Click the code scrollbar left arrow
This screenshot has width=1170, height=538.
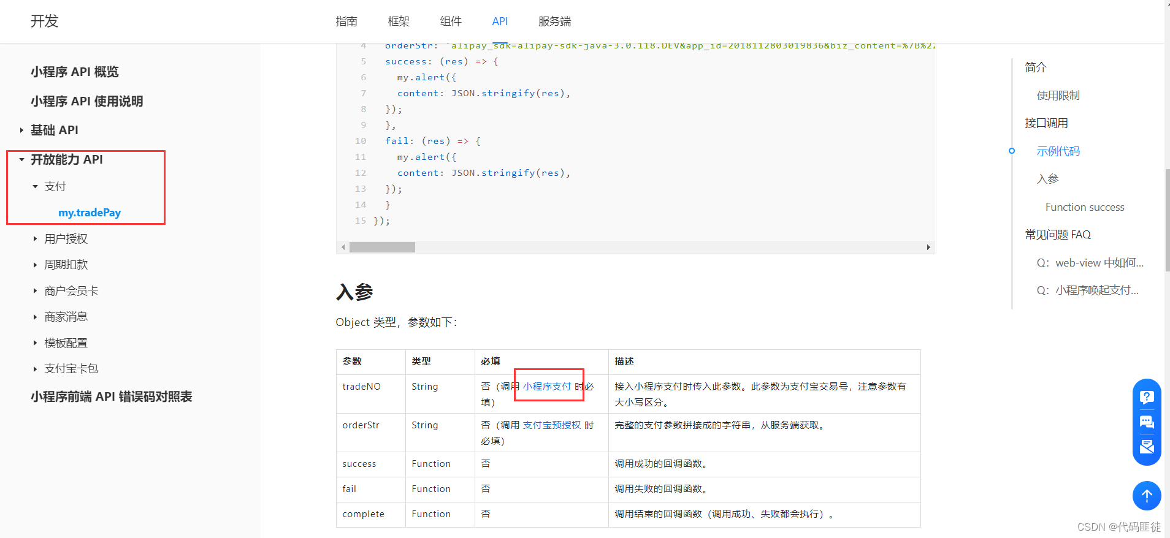click(343, 247)
